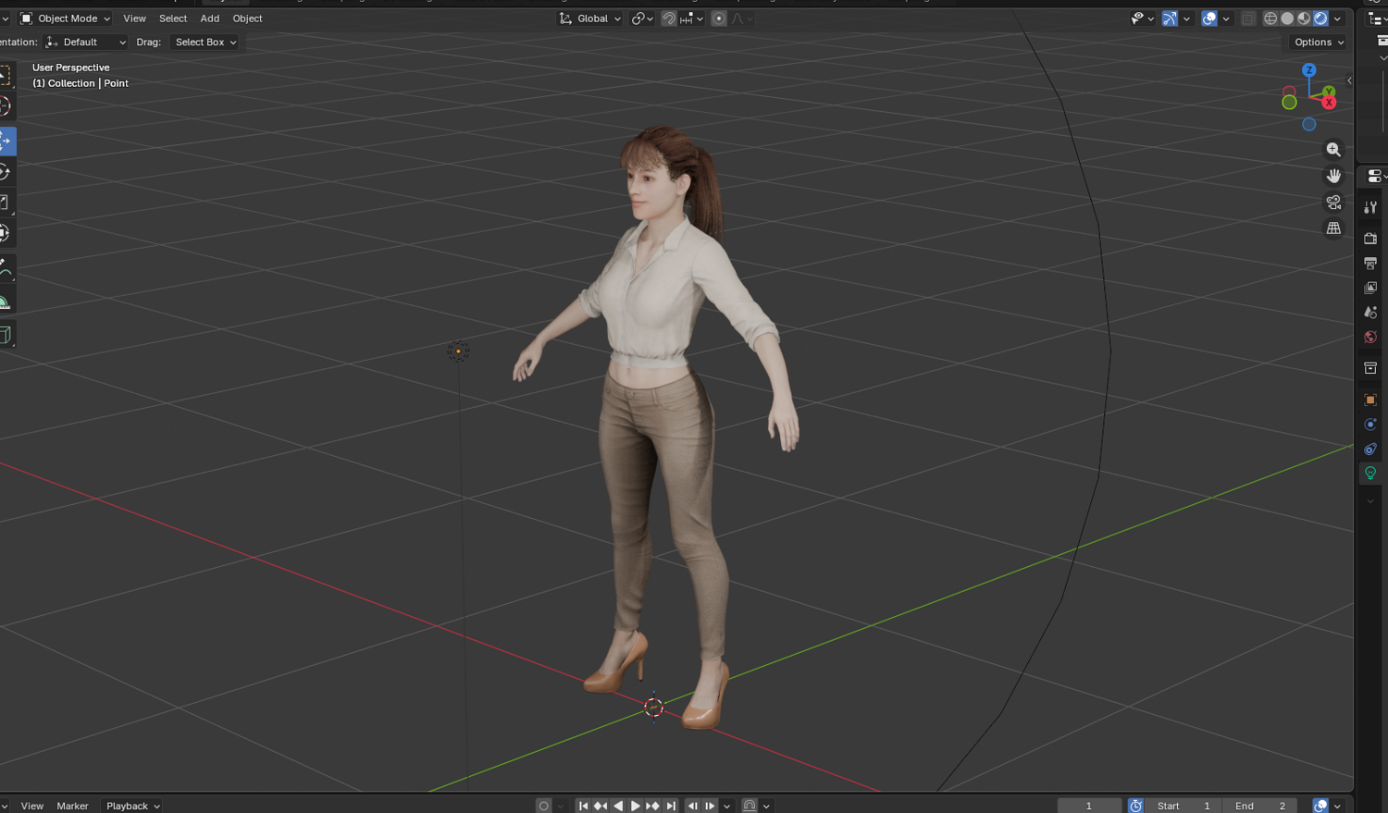Open the Object menu in header
The width and height of the screenshot is (1388, 813).
pos(247,18)
